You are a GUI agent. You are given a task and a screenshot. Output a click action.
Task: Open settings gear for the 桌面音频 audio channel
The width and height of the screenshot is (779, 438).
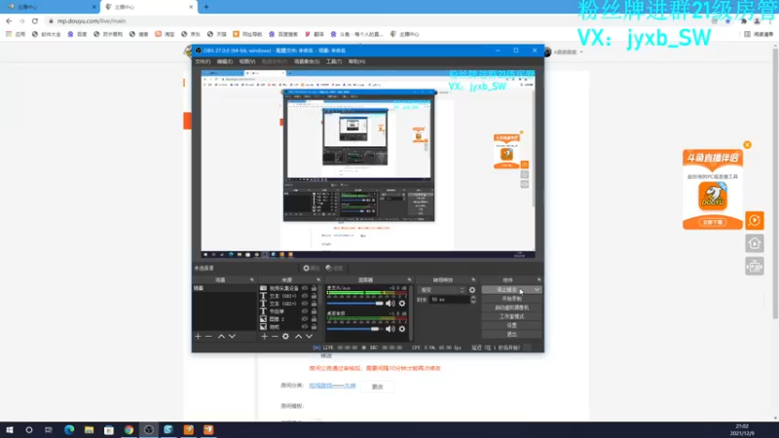[402, 329]
